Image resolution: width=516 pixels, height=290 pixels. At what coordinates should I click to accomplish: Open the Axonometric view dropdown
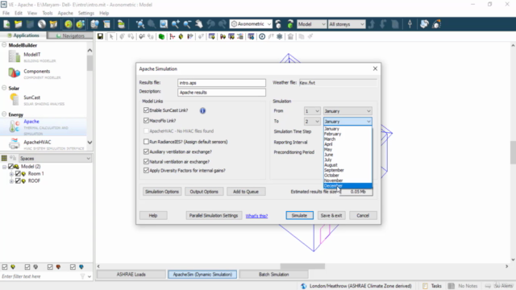(x=251, y=24)
